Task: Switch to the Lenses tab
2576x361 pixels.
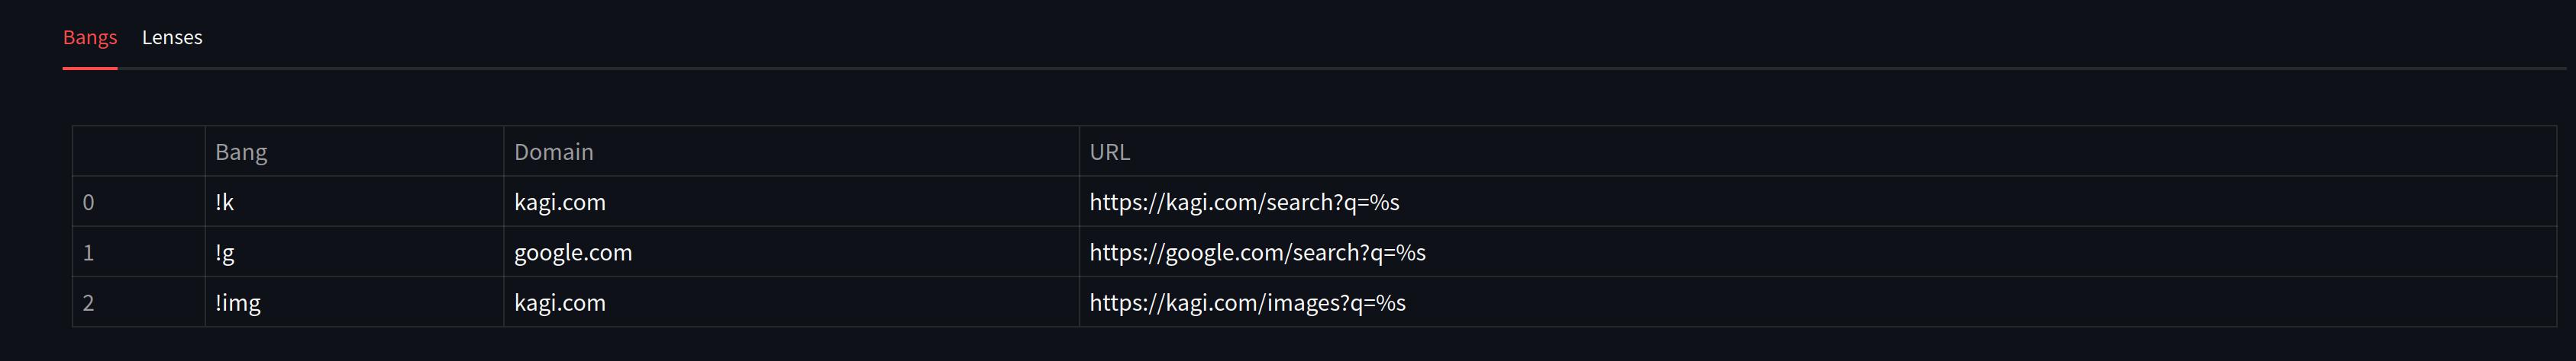Action: (172, 38)
